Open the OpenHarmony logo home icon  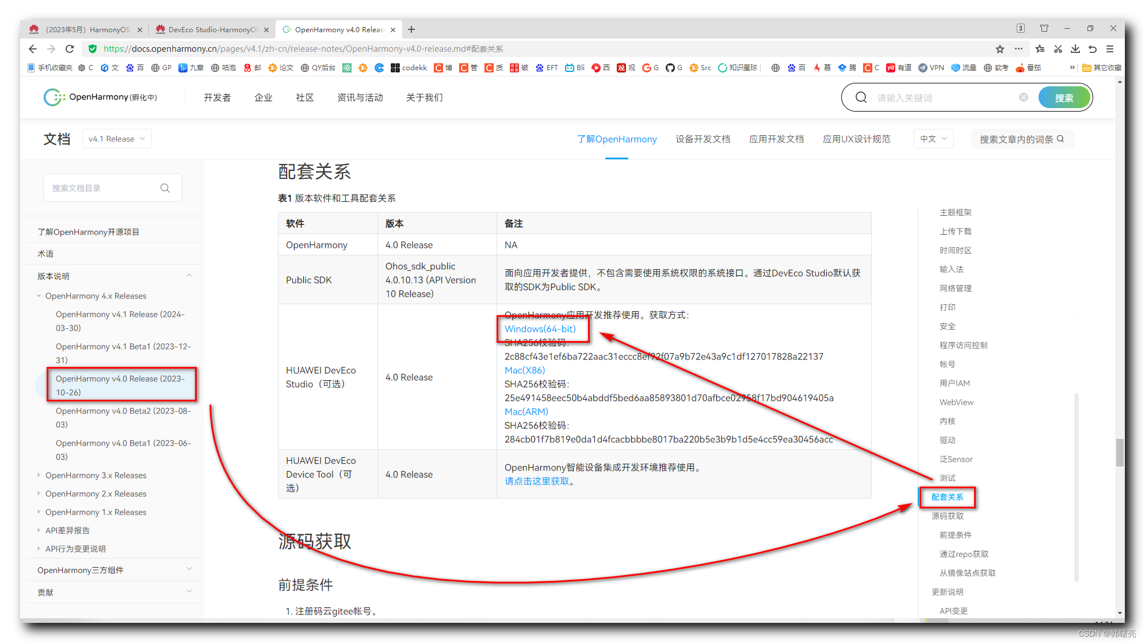point(53,97)
